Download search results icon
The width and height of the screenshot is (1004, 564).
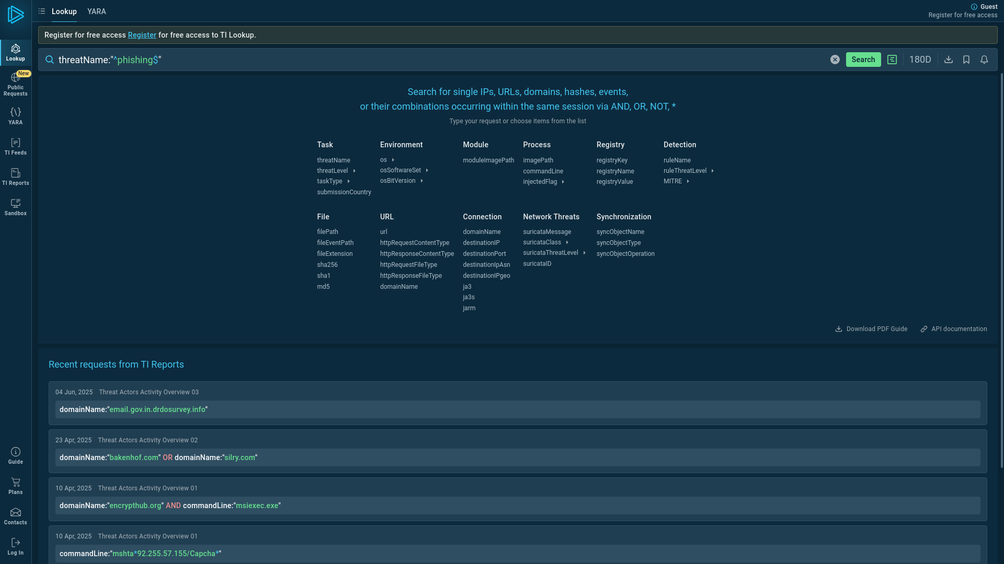949,60
